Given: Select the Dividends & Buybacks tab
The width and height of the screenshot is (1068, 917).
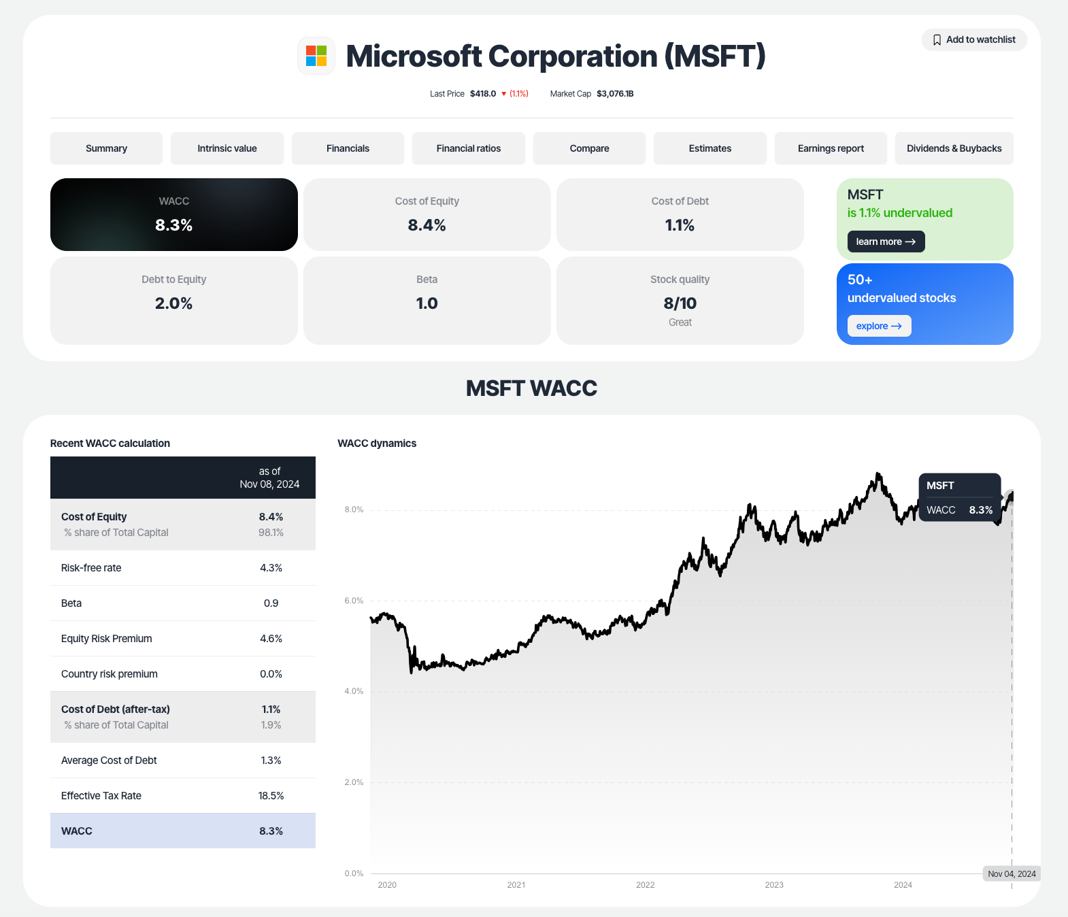Looking at the screenshot, I should (954, 148).
